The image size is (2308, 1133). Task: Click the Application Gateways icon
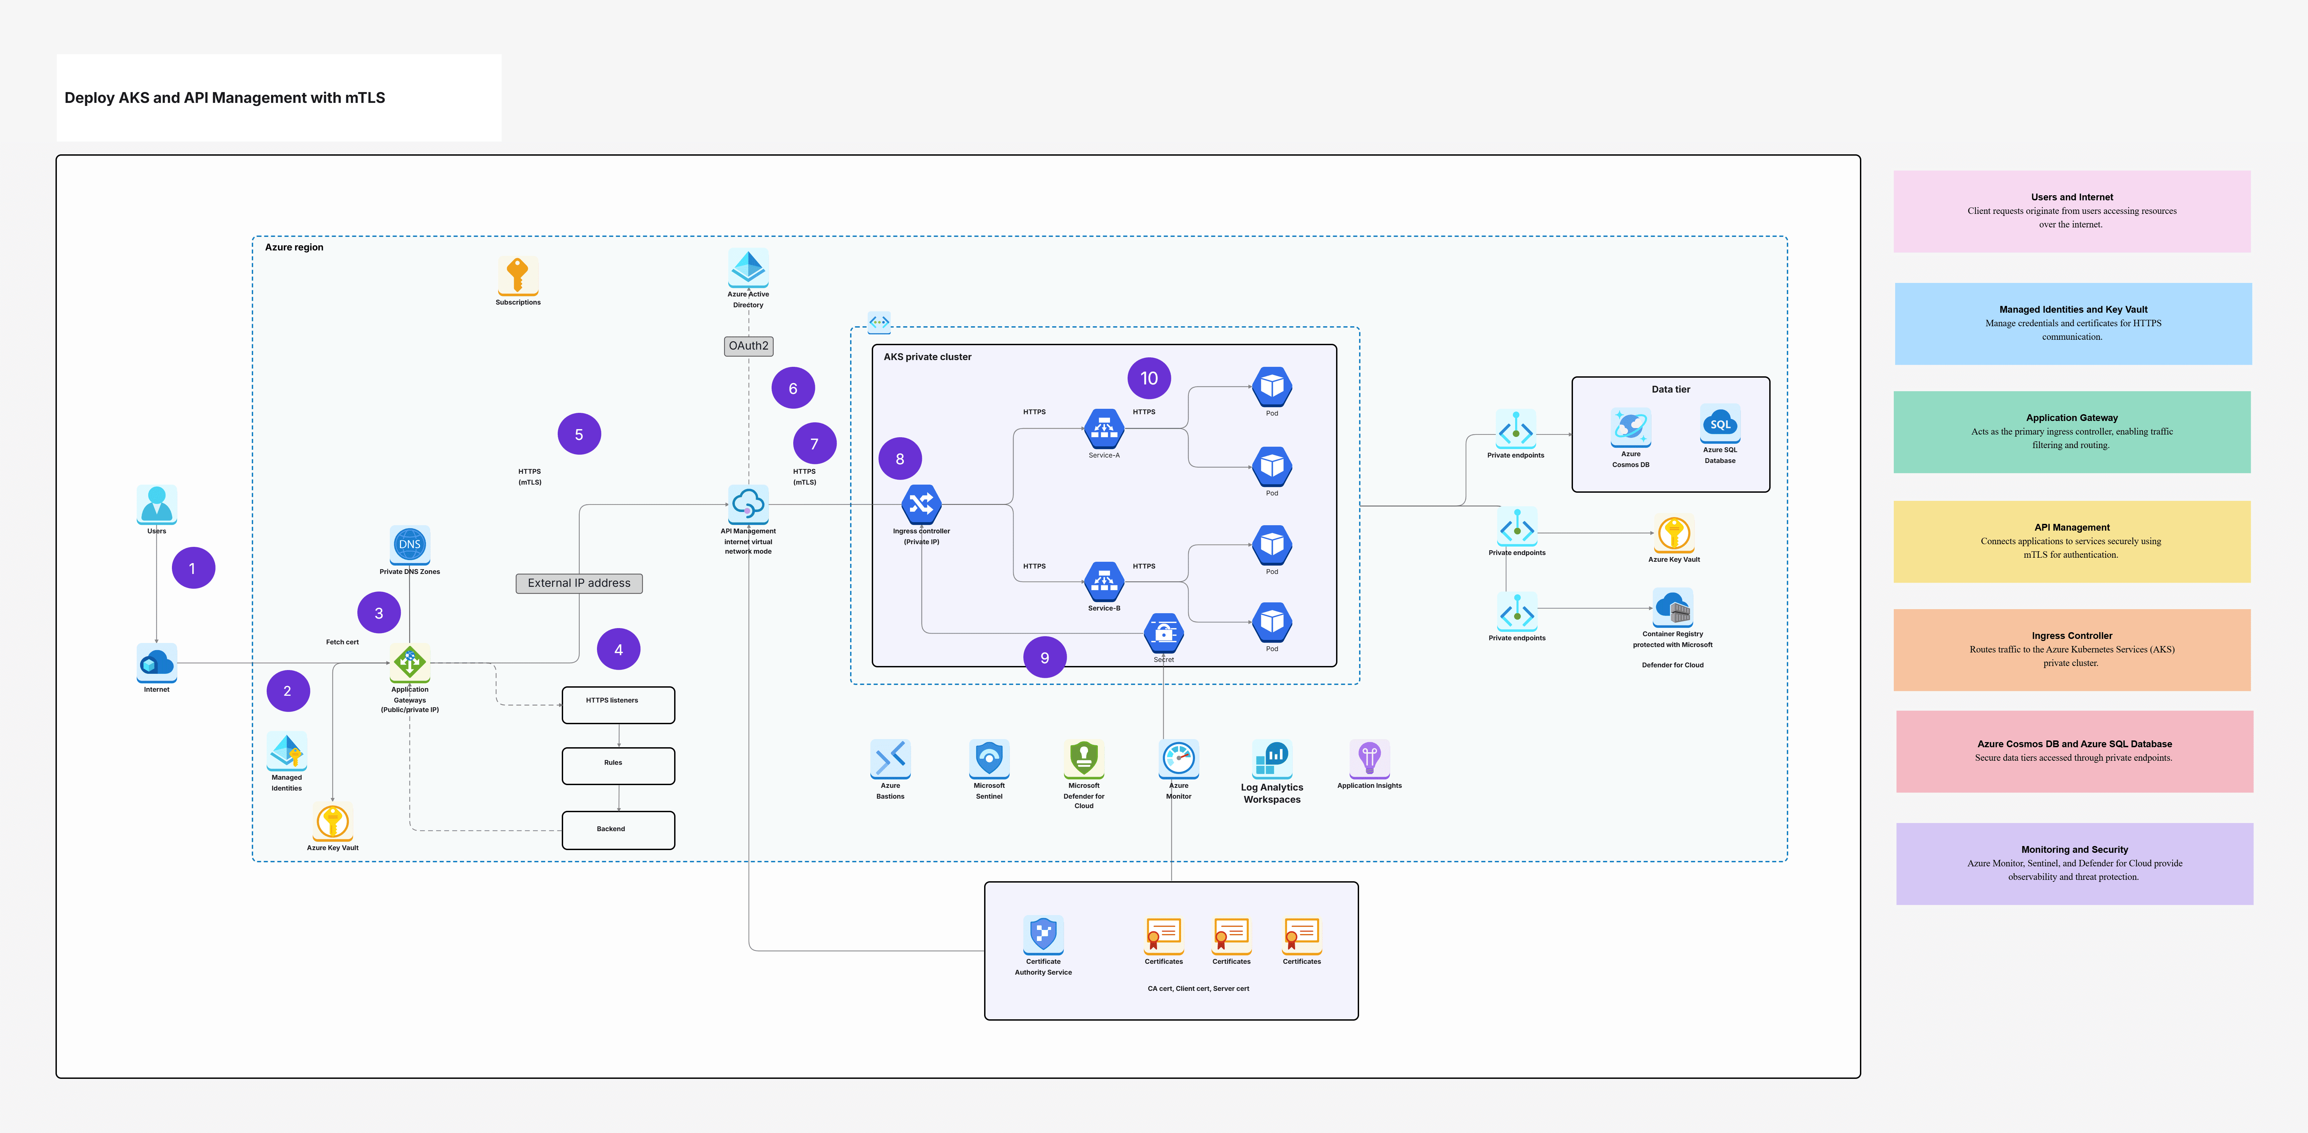(409, 663)
